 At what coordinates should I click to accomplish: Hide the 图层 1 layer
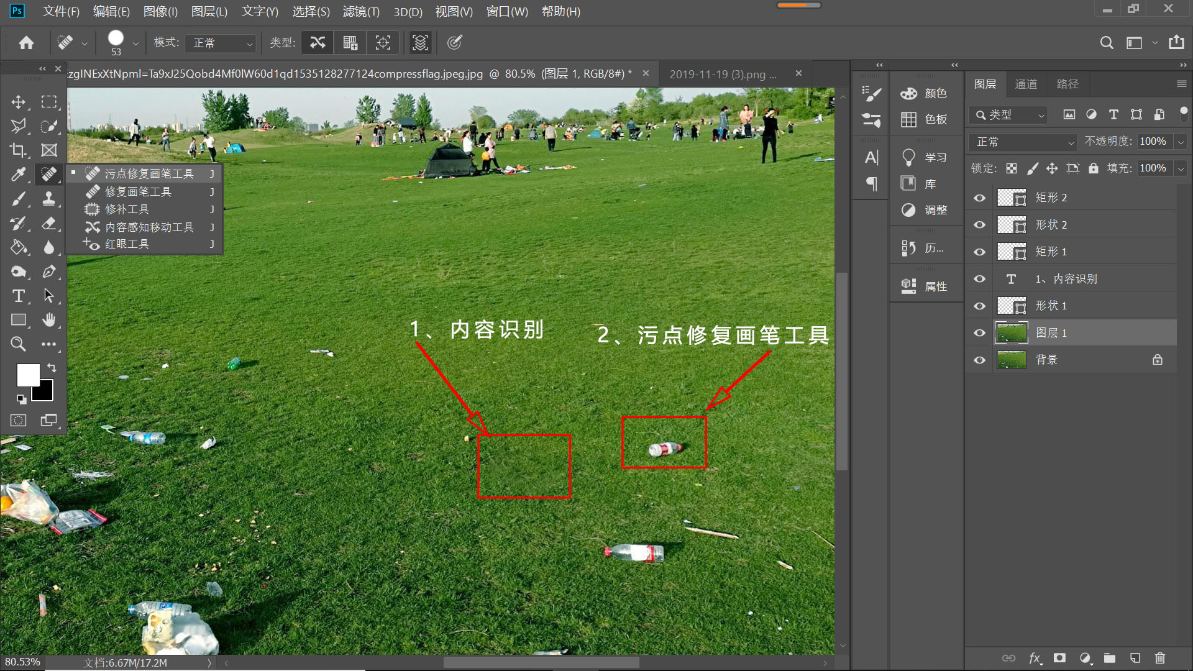(x=980, y=333)
